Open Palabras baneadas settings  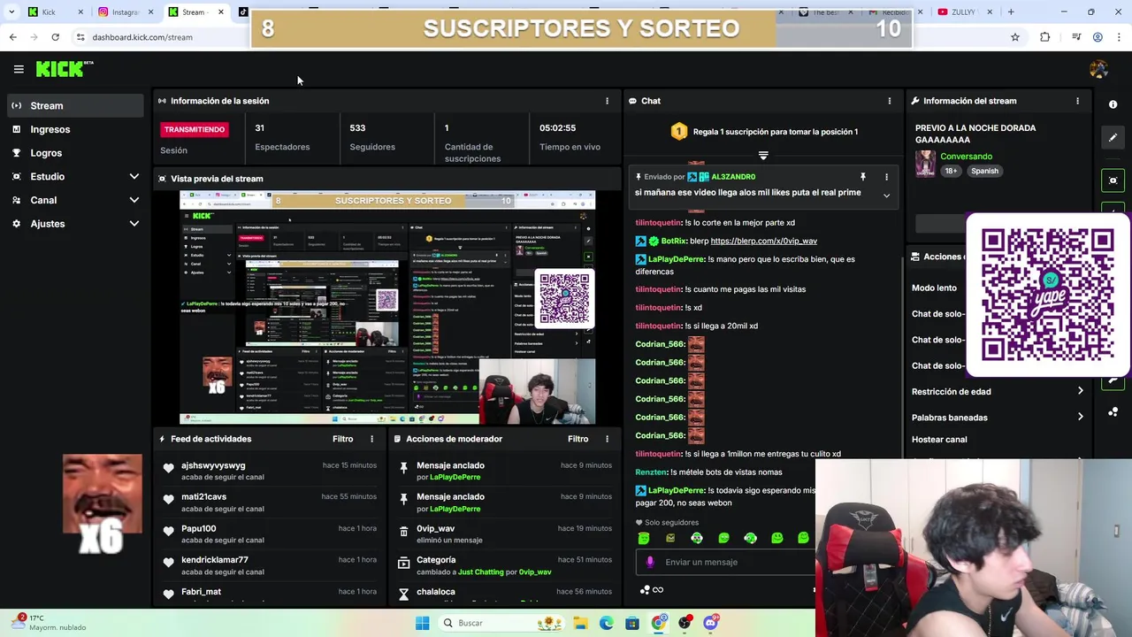(998, 418)
